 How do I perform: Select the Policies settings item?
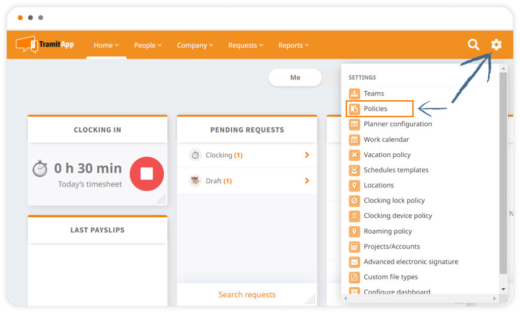[375, 108]
